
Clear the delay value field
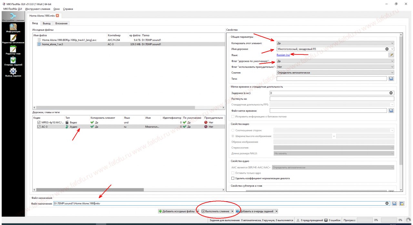[x=391, y=93]
